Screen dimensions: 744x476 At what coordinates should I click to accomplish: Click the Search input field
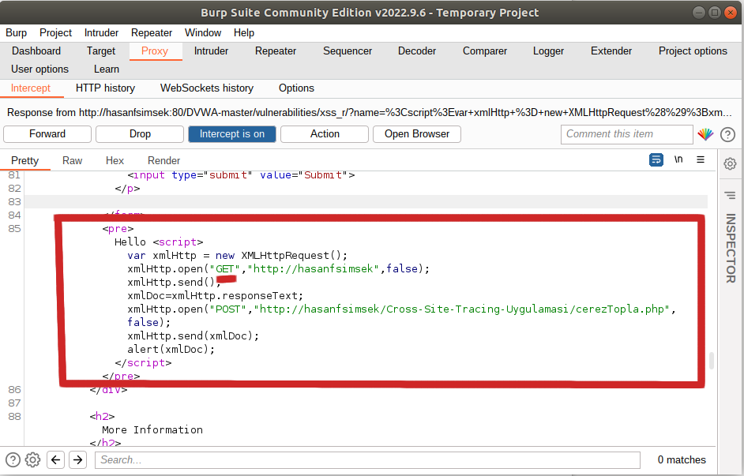tap(368, 460)
